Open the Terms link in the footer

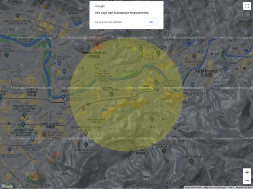coord(231,188)
